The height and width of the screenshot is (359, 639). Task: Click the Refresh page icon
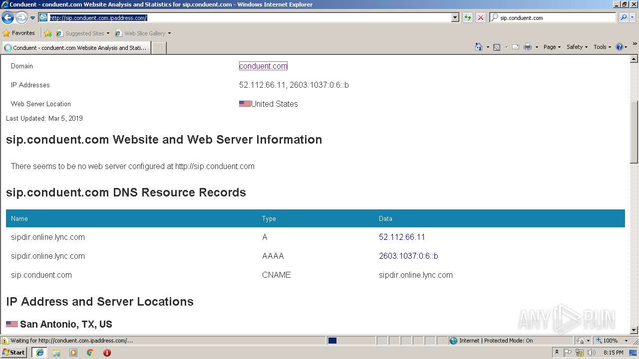[468, 17]
